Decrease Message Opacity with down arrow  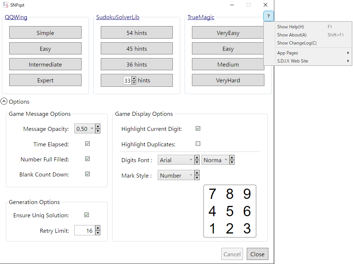click(98, 131)
